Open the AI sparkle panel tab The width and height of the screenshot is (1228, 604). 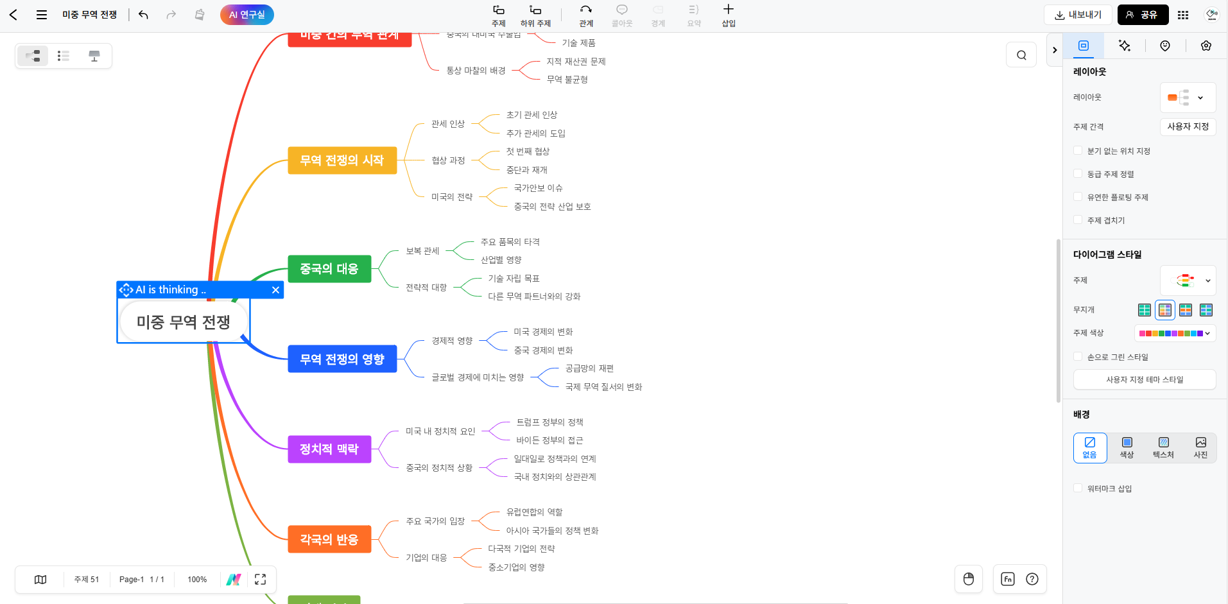1125,46
